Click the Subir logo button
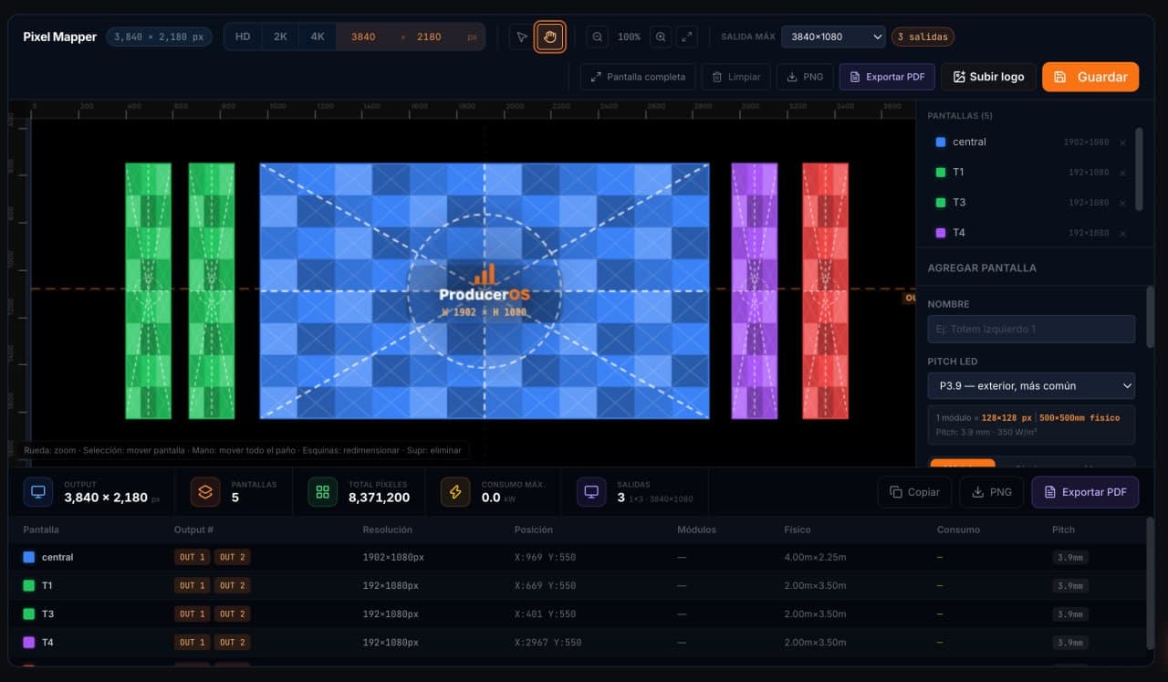Screen dimensions: 1168x682 pyautogui.click(x=988, y=77)
